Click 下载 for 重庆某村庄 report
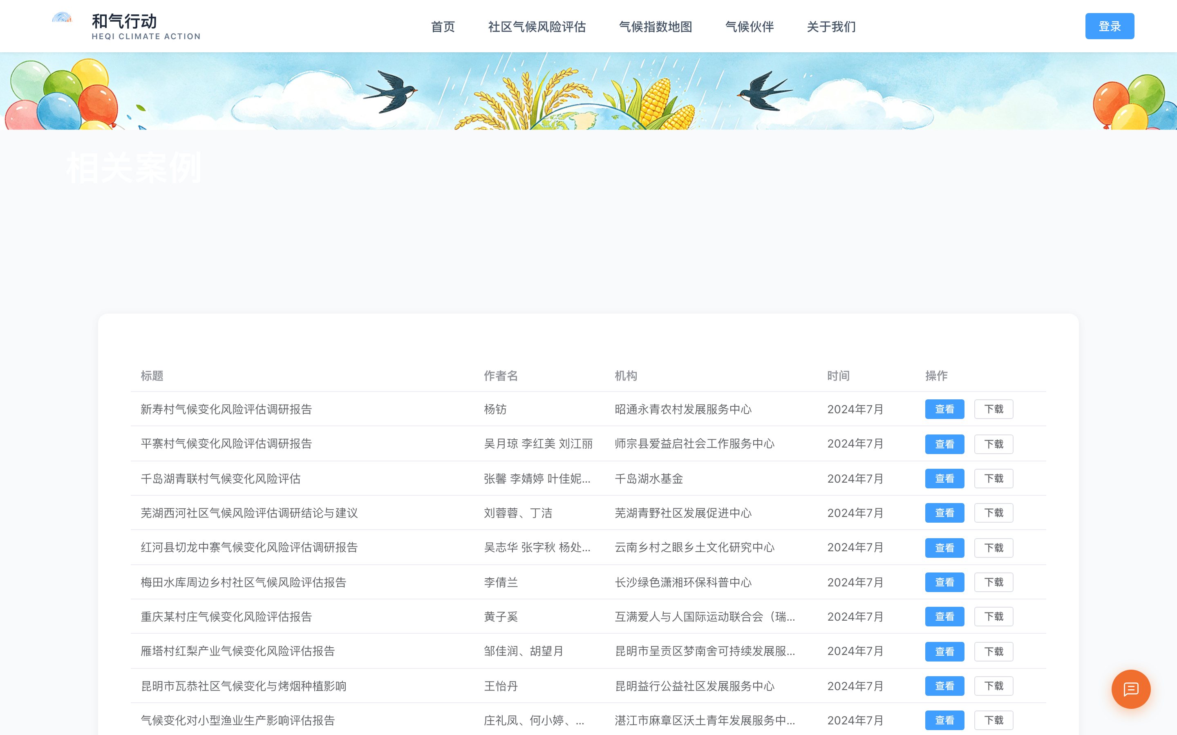1177x735 pixels. pyautogui.click(x=994, y=617)
